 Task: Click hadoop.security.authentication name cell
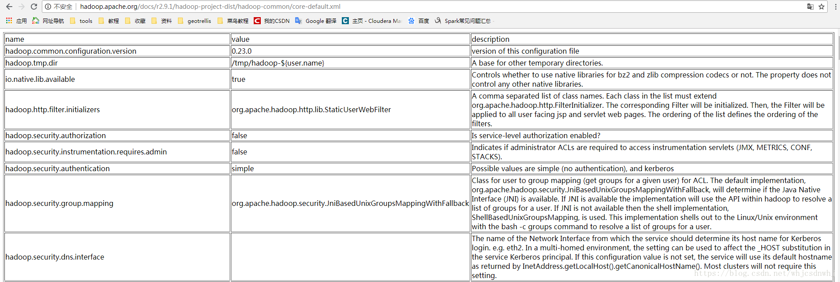click(x=117, y=168)
